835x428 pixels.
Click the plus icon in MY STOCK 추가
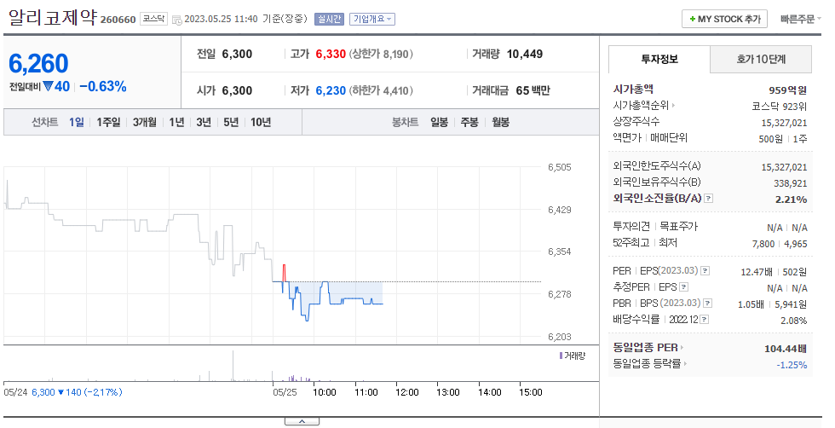692,19
